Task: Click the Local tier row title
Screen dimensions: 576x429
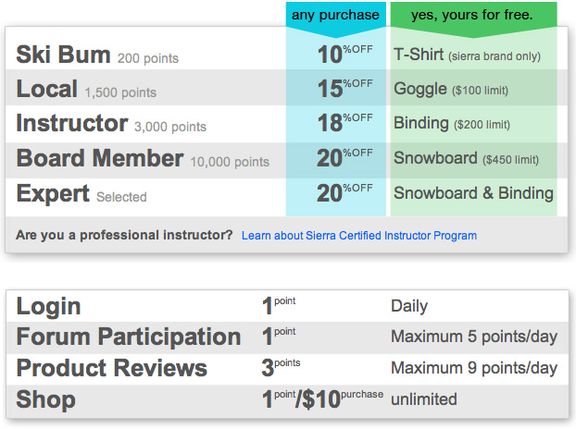Action: coord(47,89)
